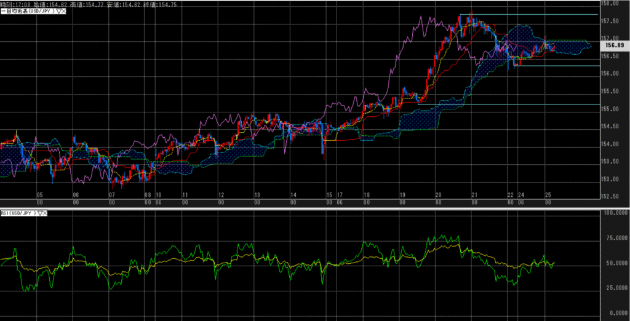Click the 時刻 17:00 time readout
Screen dimensions: 630x321
[x=13, y=3]
